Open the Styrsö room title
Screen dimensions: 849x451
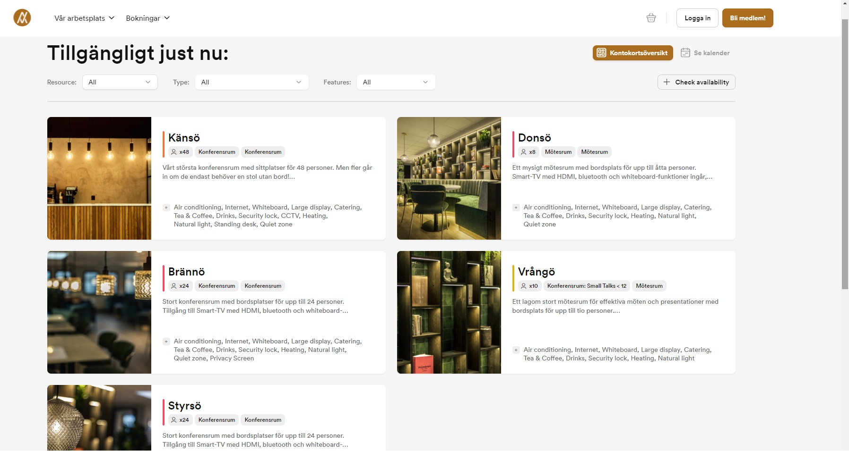click(x=184, y=406)
